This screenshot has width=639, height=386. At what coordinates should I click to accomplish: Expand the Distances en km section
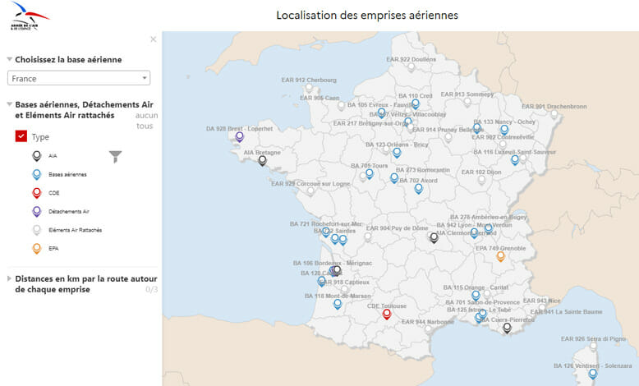point(9,278)
